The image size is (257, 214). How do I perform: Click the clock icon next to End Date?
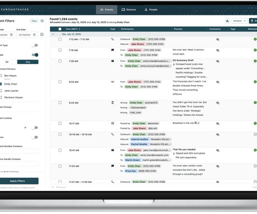point(42,34)
